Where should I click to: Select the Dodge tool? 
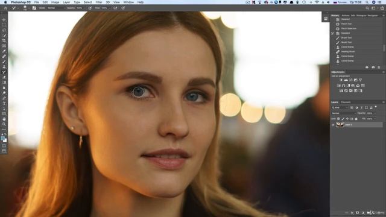point(4,93)
